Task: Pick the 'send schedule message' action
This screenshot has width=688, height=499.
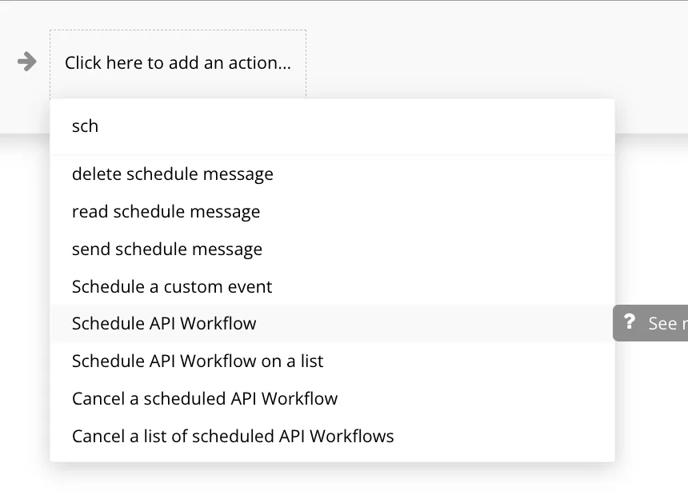Action: (167, 249)
